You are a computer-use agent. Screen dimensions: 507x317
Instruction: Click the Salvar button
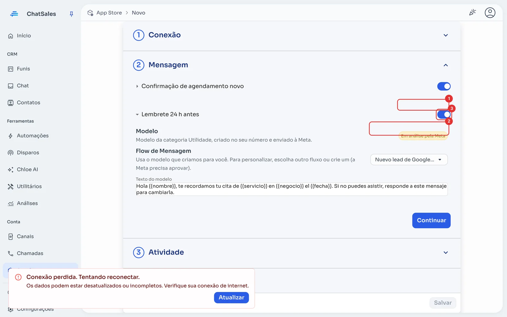point(443,303)
